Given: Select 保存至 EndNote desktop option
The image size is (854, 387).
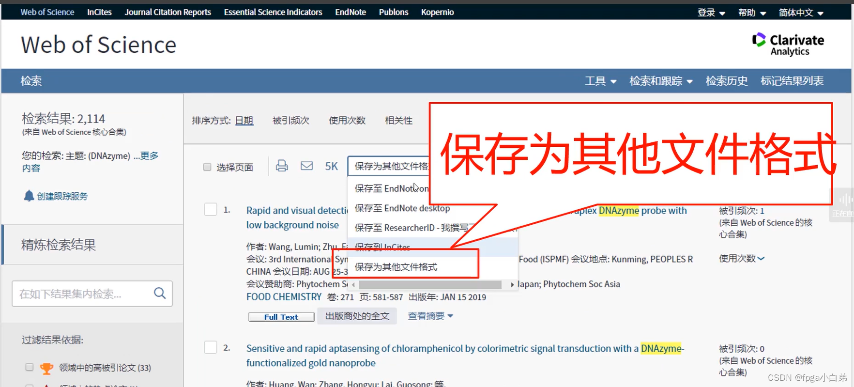Looking at the screenshot, I should (x=402, y=208).
